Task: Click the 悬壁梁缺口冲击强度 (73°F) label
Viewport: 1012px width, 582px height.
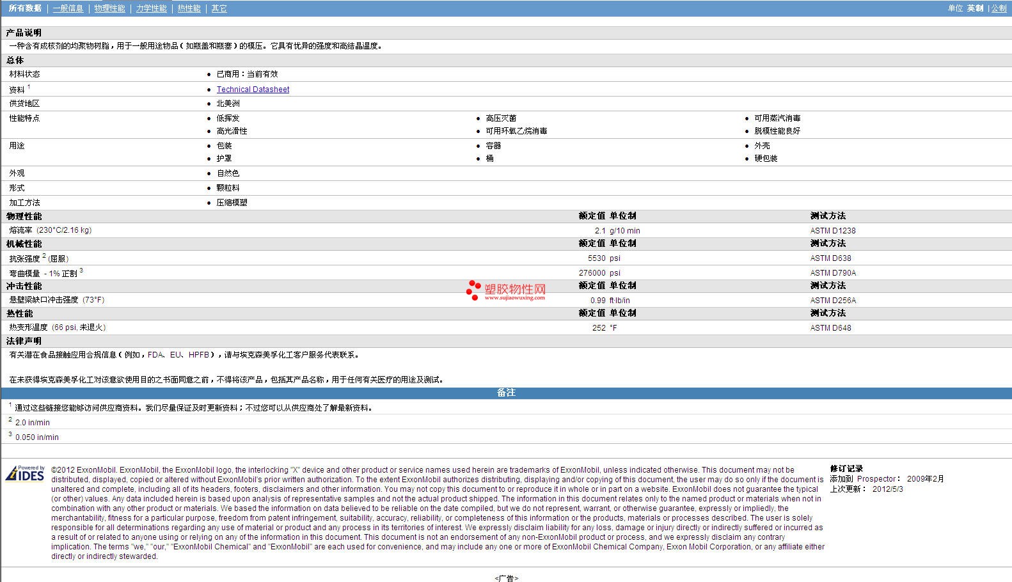Action: click(x=56, y=300)
